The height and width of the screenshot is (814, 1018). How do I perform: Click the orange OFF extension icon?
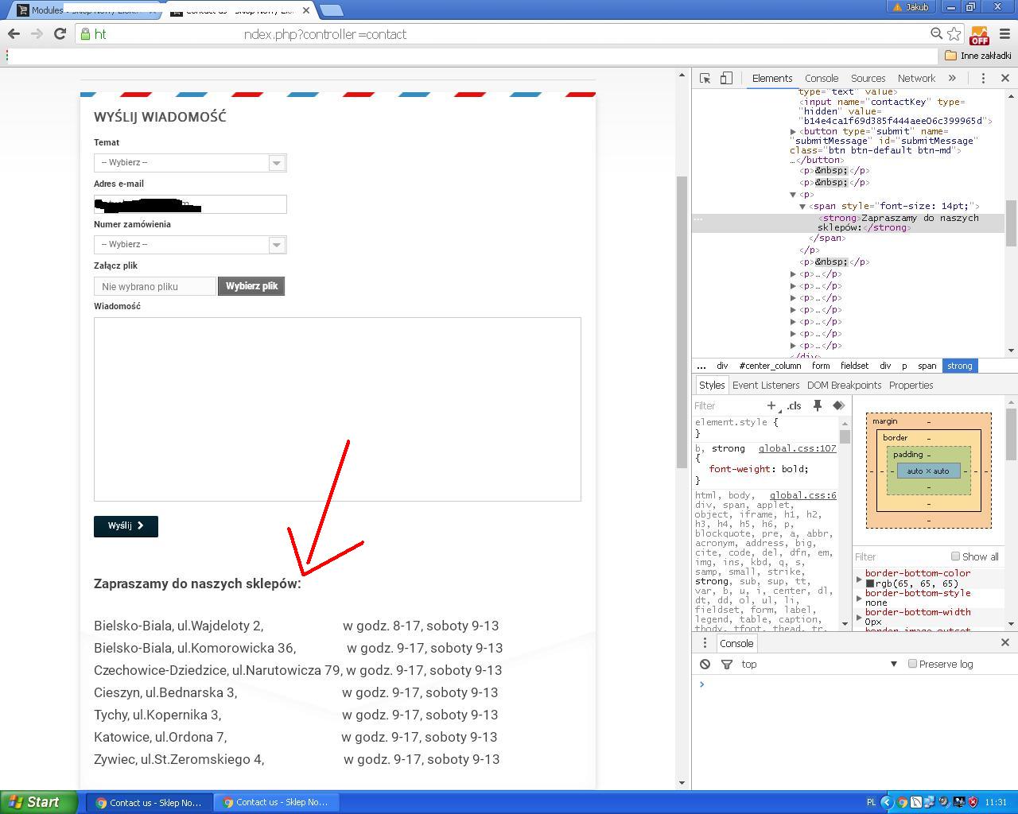click(979, 35)
